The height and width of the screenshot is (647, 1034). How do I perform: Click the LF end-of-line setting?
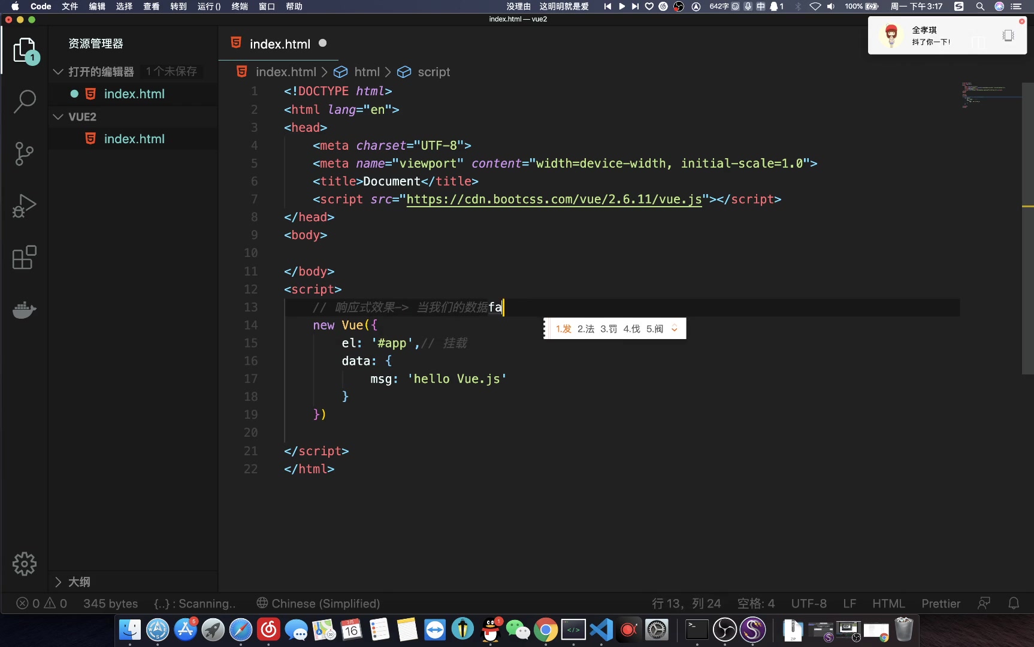pyautogui.click(x=849, y=603)
